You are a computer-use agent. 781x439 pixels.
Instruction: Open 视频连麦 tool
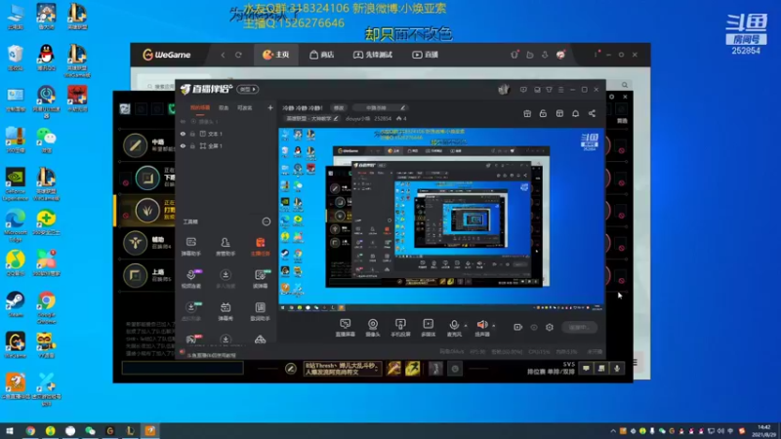[x=191, y=279]
